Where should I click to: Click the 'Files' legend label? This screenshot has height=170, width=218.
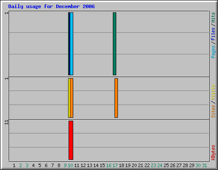pos(213,34)
